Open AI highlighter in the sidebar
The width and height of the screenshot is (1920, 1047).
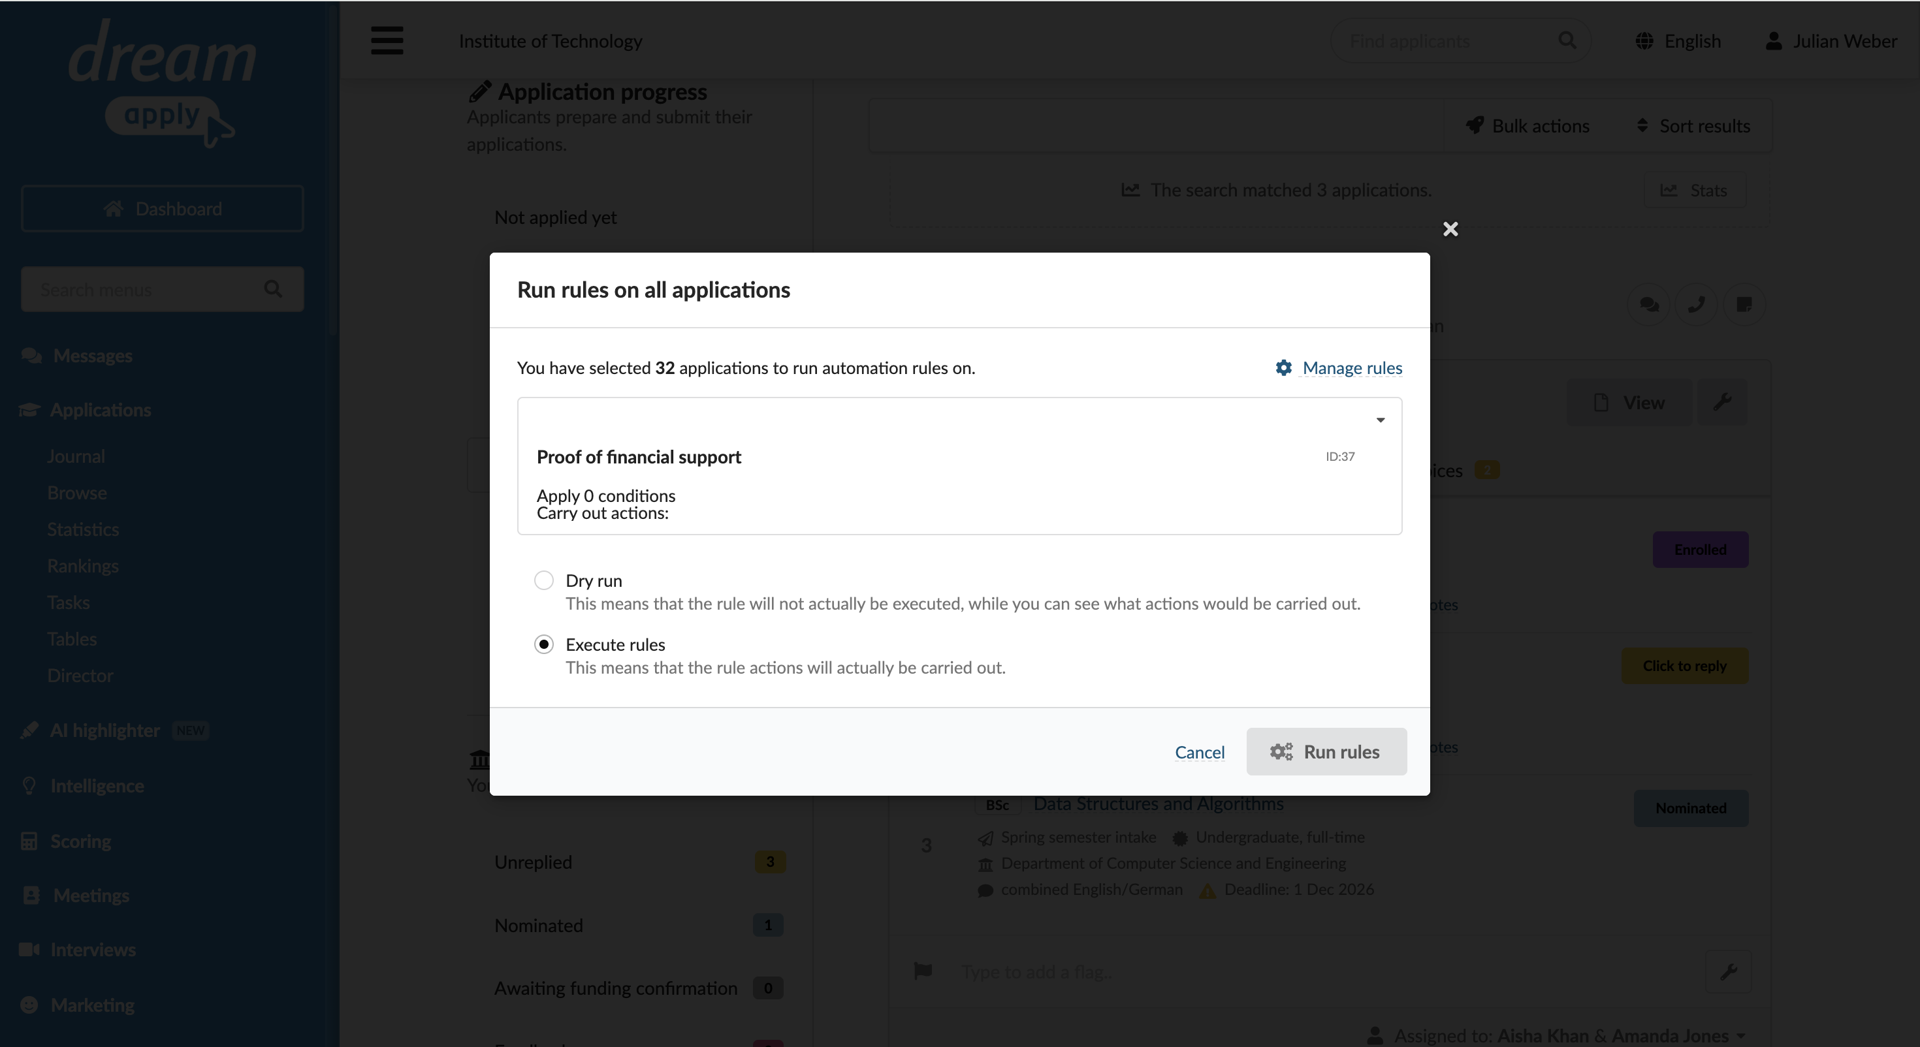pos(104,730)
